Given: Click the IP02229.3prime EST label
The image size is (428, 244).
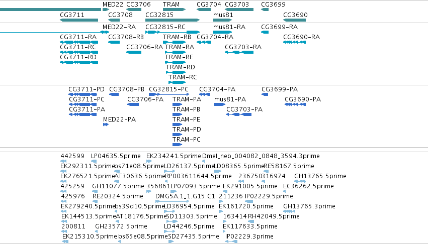Looking at the screenshot, I should [x=249, y=236].
